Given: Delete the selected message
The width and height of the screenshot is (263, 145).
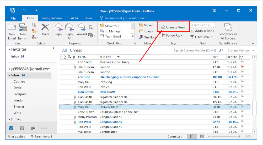Looking at the screenshot, I should pyautogui.click(x=45, y=30).
